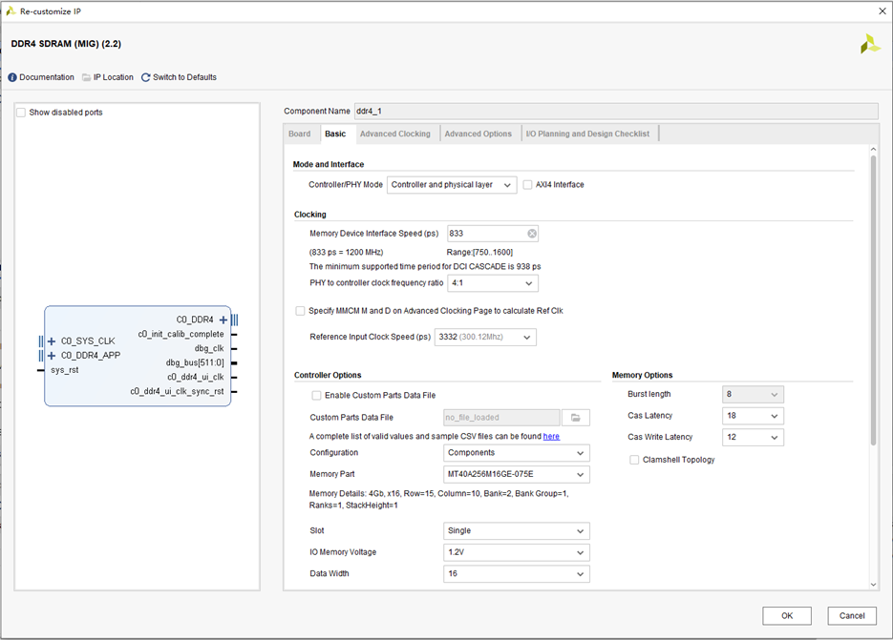Open the Cas Write Latency dropdown
This screenshot has width=893, height=640.
point(753,438)
